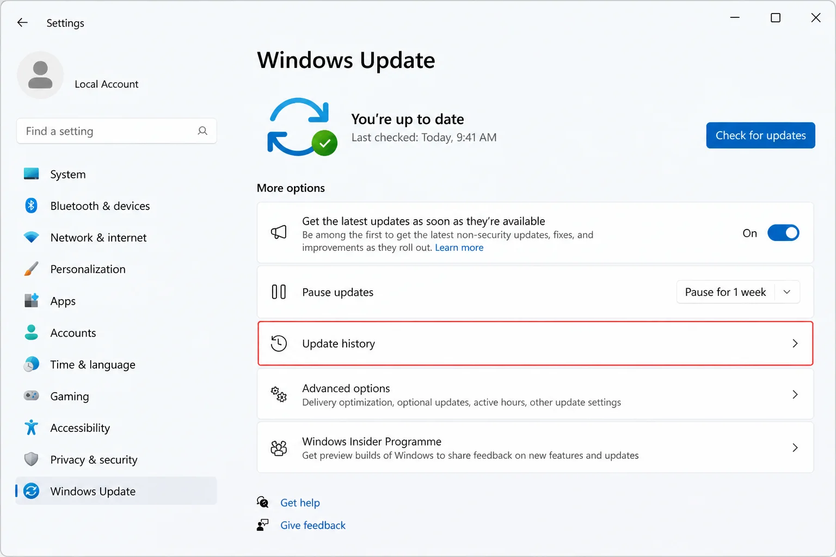Click the Accounts person icon

pos(32,332)
